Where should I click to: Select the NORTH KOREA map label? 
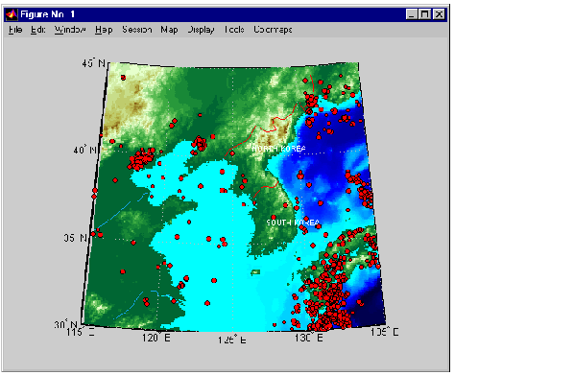tap(278, 149)
